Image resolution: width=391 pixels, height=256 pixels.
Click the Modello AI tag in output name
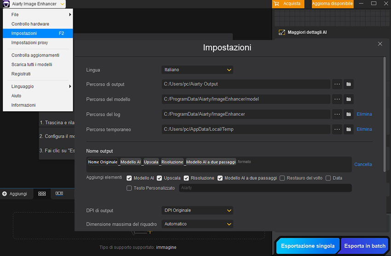pos(131,162)
